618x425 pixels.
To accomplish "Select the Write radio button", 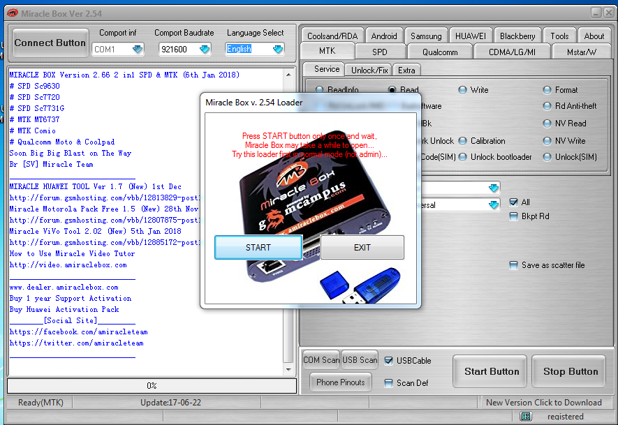I will pyautogui.click(x=462, y=90).
